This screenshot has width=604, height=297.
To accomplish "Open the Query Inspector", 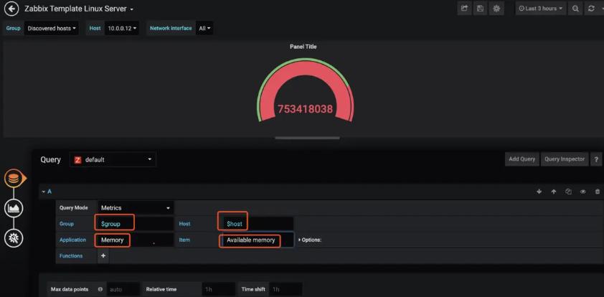I will tap(565, 159).
